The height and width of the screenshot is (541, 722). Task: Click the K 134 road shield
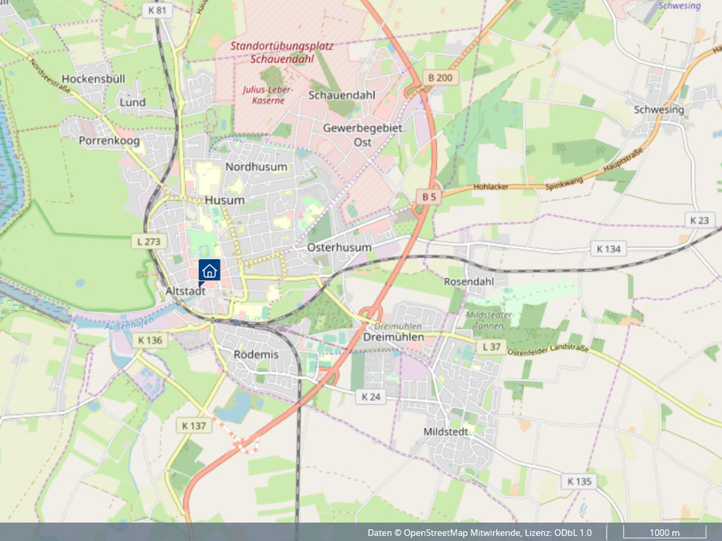click(x=608, y=249)
